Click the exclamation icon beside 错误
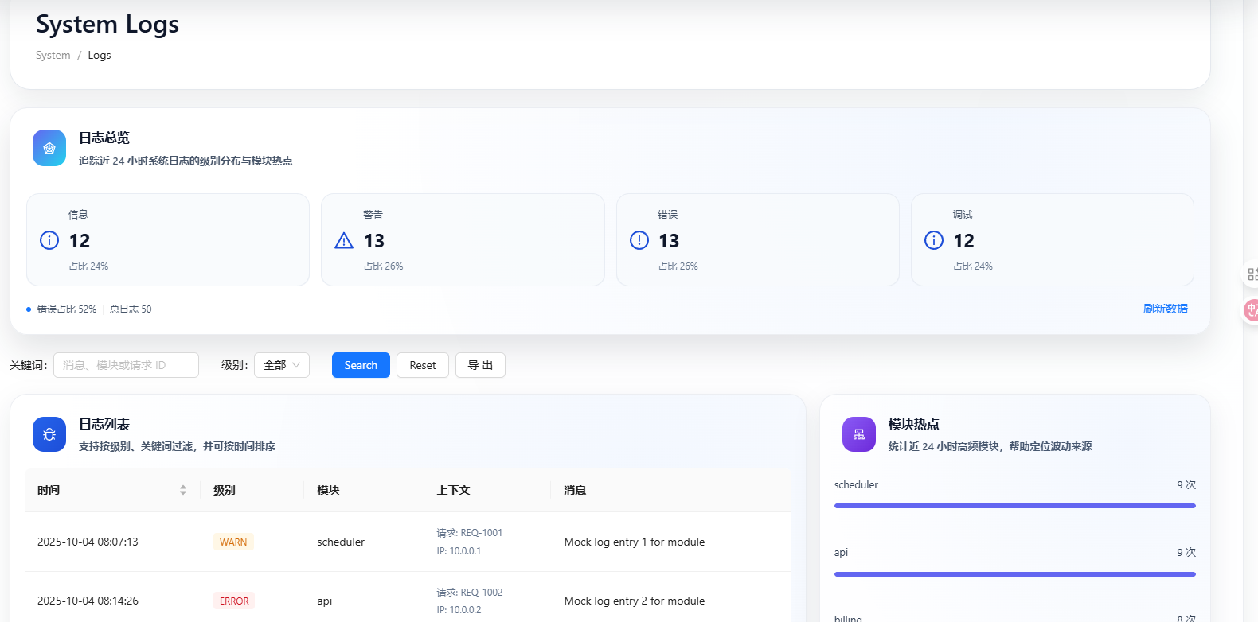The image size is (1258, 622). pos(639,240)
